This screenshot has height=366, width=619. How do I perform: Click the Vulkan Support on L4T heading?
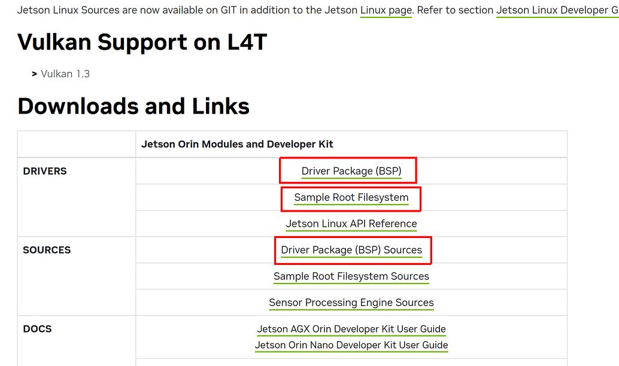[x=142, y=42]
